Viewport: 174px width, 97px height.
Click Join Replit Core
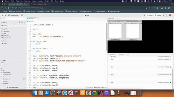click(12, 87)
